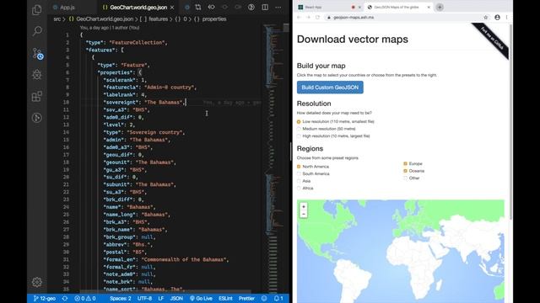This screenshot has height=303, width=540.
Task: Zoom out on the map
Action: tap(304, 214)
